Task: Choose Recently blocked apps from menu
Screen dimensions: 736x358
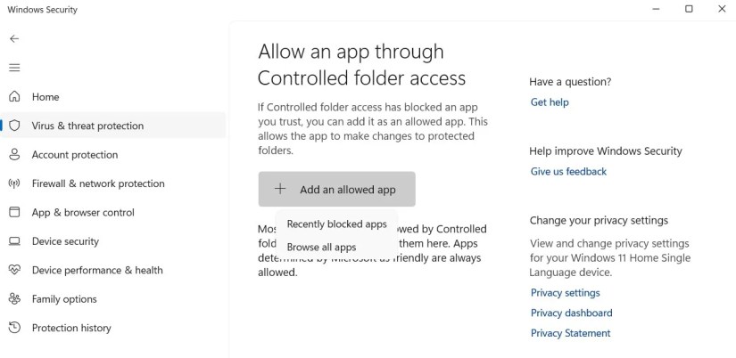Action: tap(336, 224)
